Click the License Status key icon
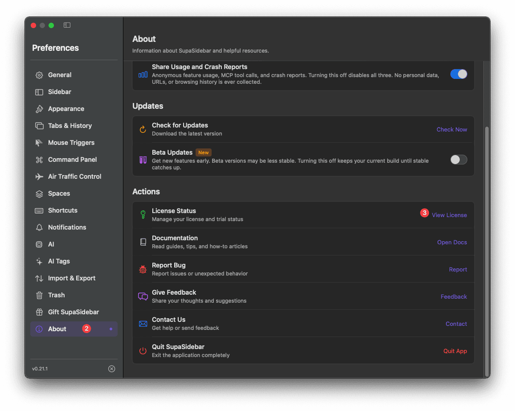This screenshot has height=411, width=515. click(x=143, y=215)
